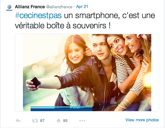Click the @allianzfrance handle

[x=59, y=7]
